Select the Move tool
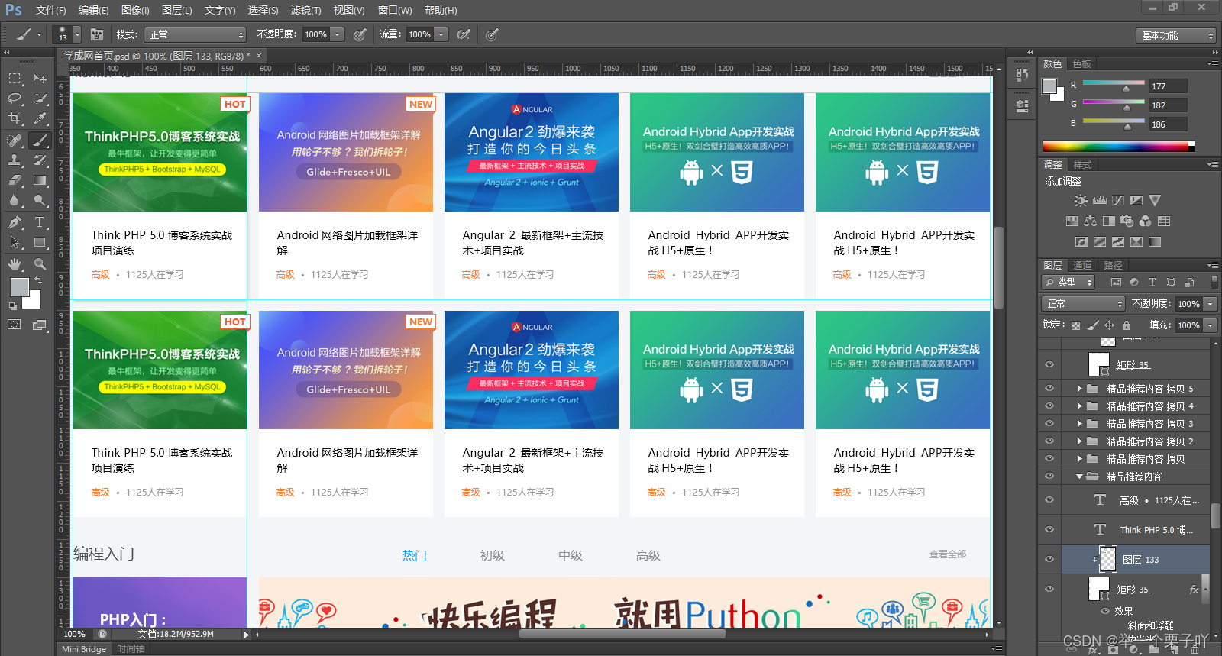Image resolution: width=1222 pixels, height=656 pixels. [x=40, y=78]
